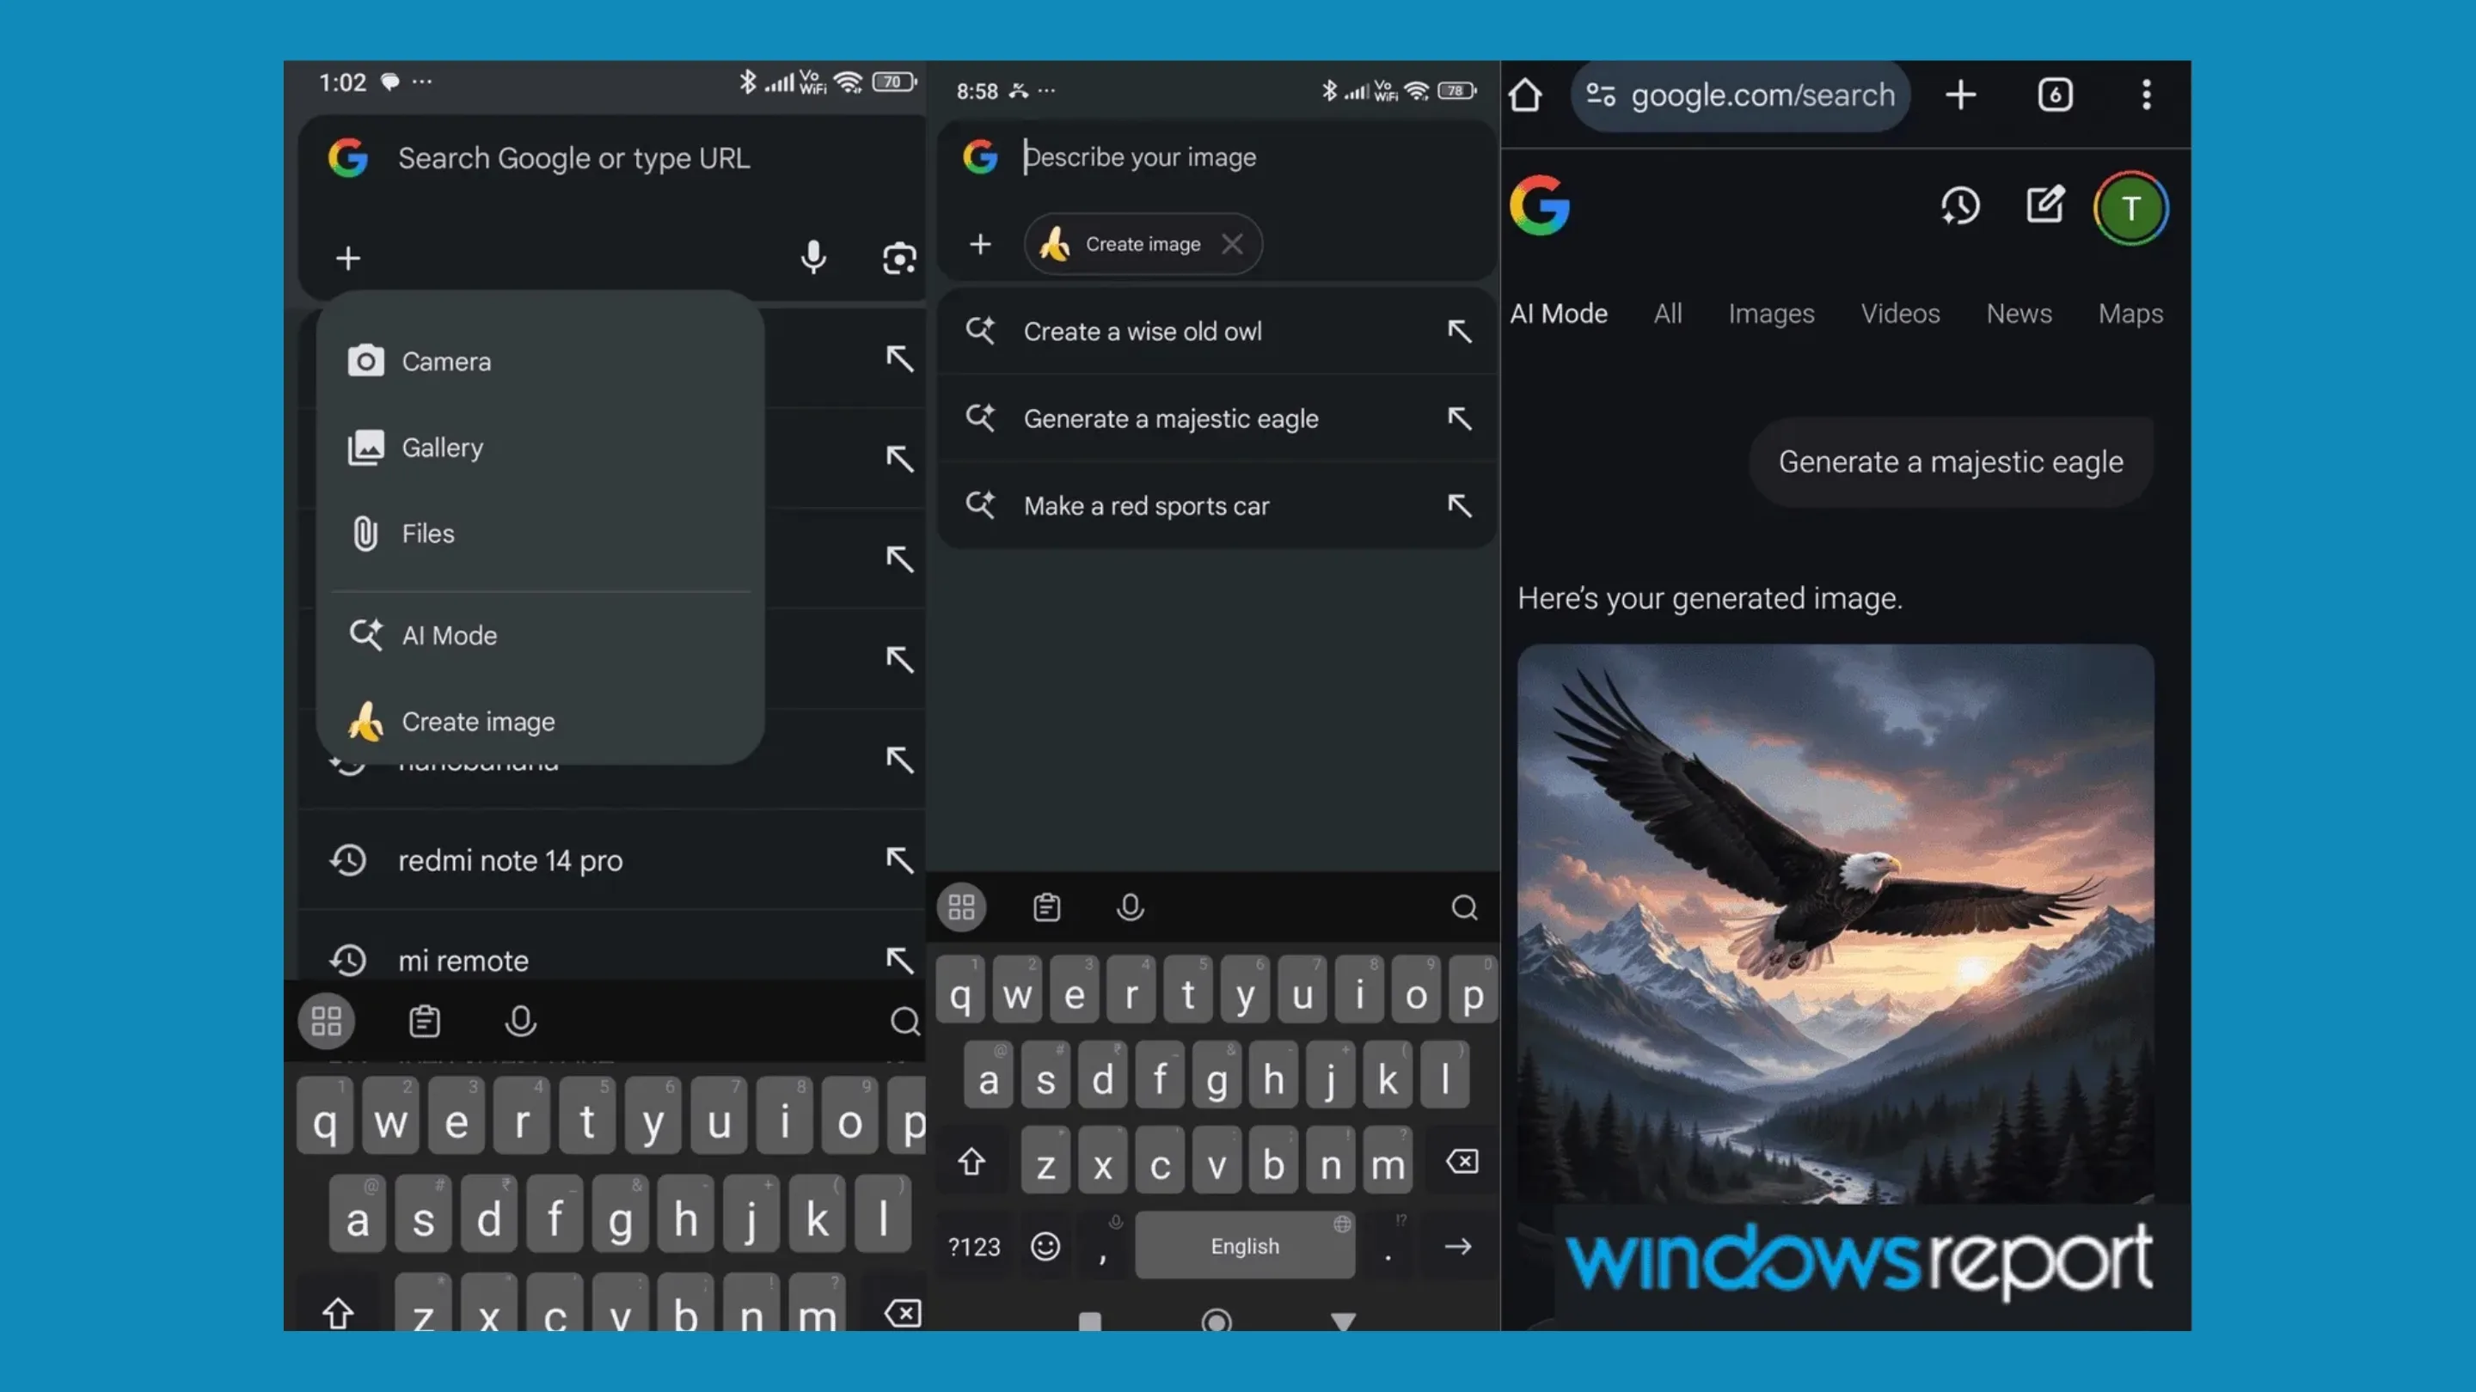Switch to the Images tab
The image size is (2476, 1392).
(1770, 313)
